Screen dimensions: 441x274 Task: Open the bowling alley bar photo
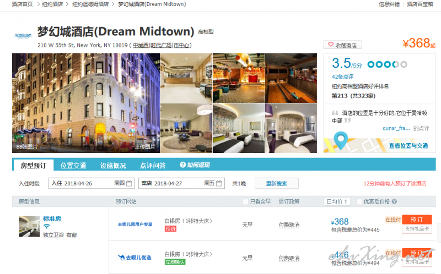pyautogui.click(x=291, y=78)
